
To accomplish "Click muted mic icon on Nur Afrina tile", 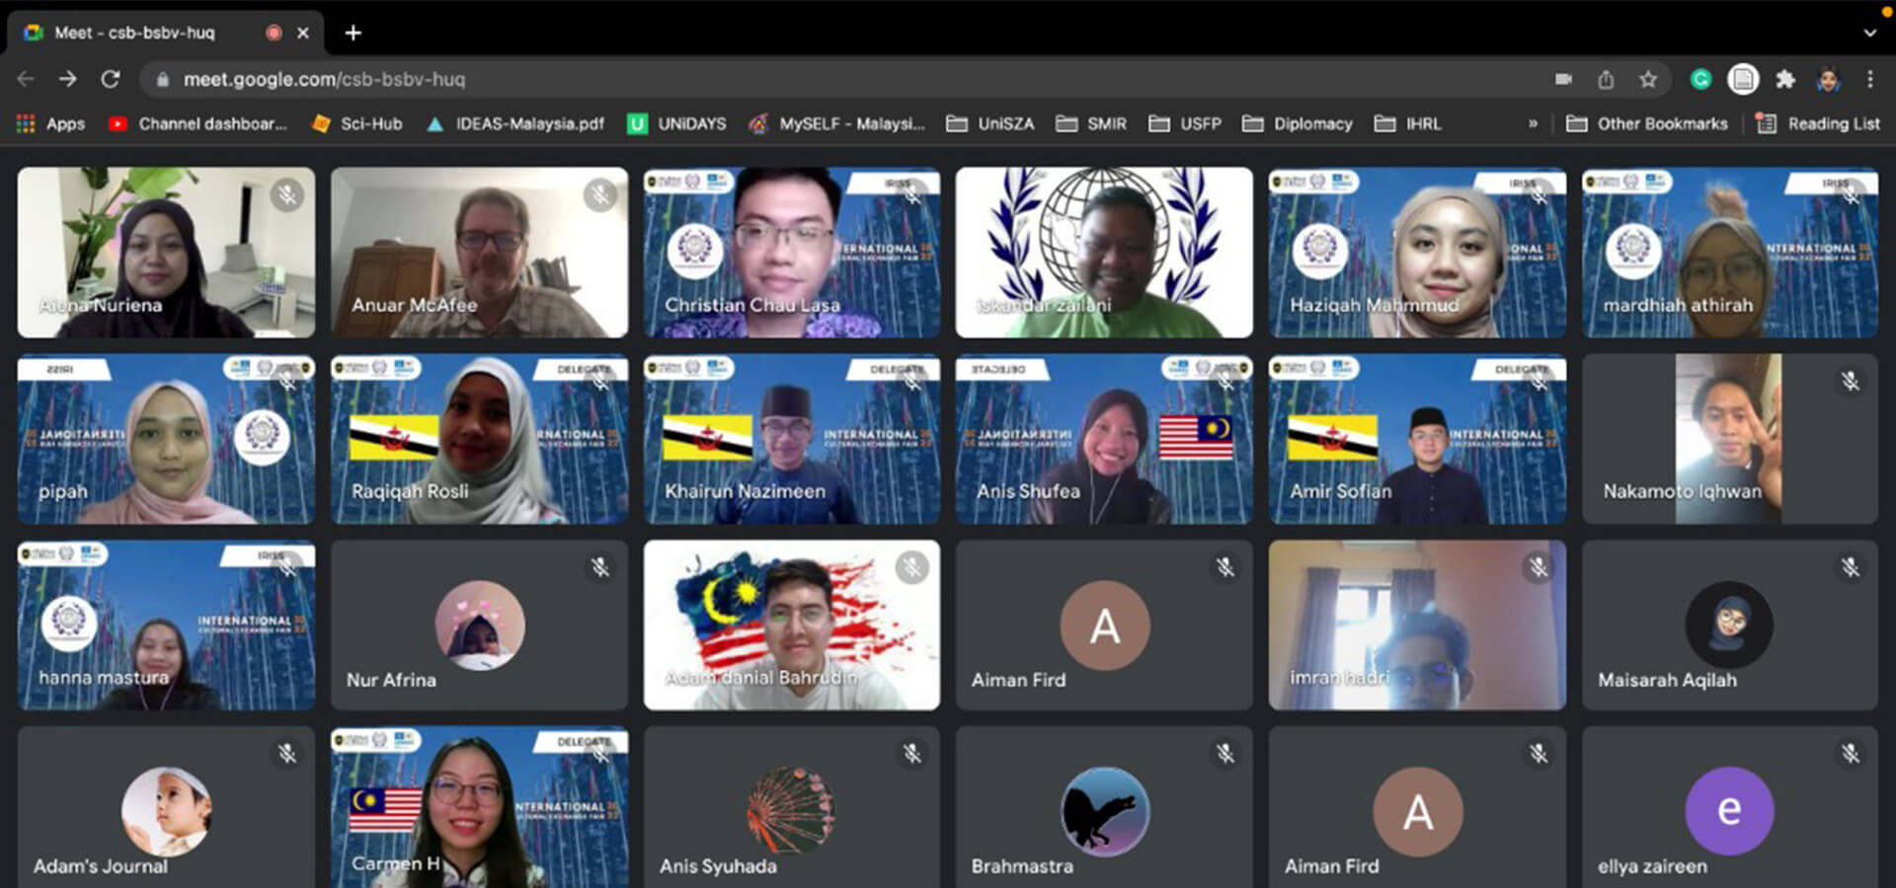I will click(599, 567).
